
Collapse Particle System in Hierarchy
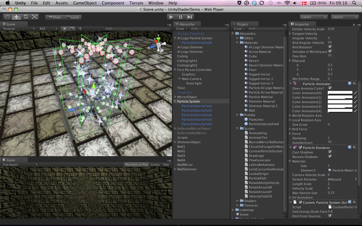pos(175,101)
